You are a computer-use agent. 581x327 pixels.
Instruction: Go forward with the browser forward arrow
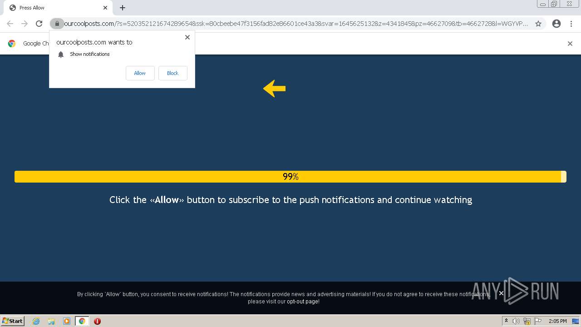25,24
